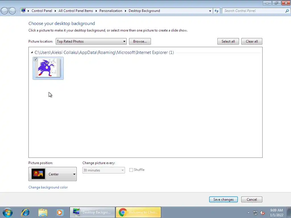The width and height of the screenshot is (291, 218).
Task: Click the search magnifier icon
Action: coord(287,11)
